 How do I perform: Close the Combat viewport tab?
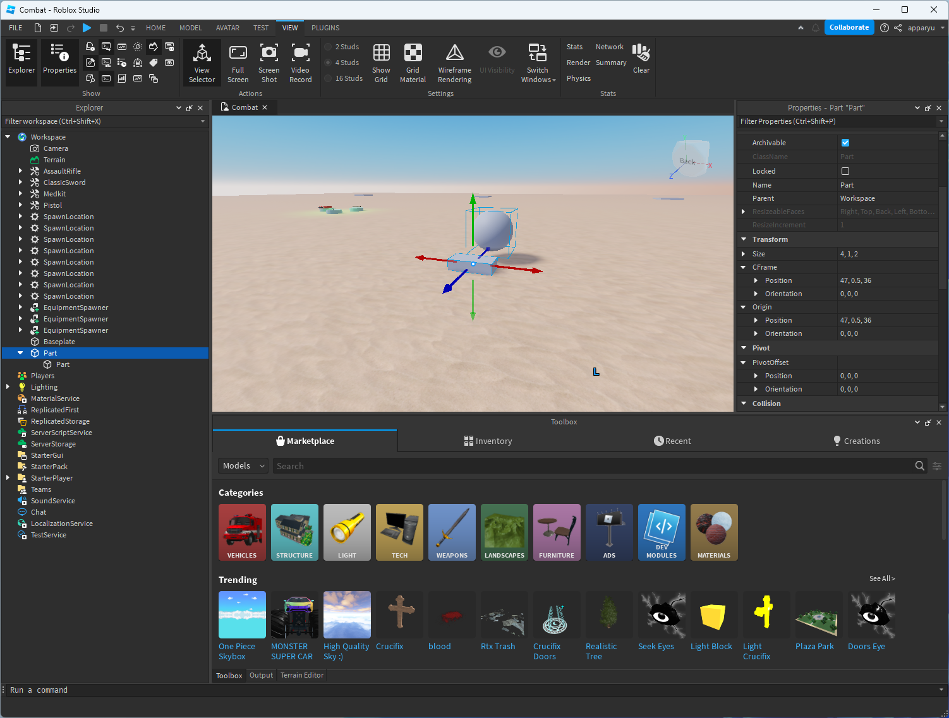click(265, 107)
